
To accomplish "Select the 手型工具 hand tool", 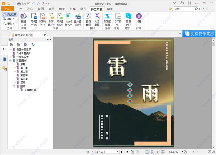I will click(x=9, y=14).
